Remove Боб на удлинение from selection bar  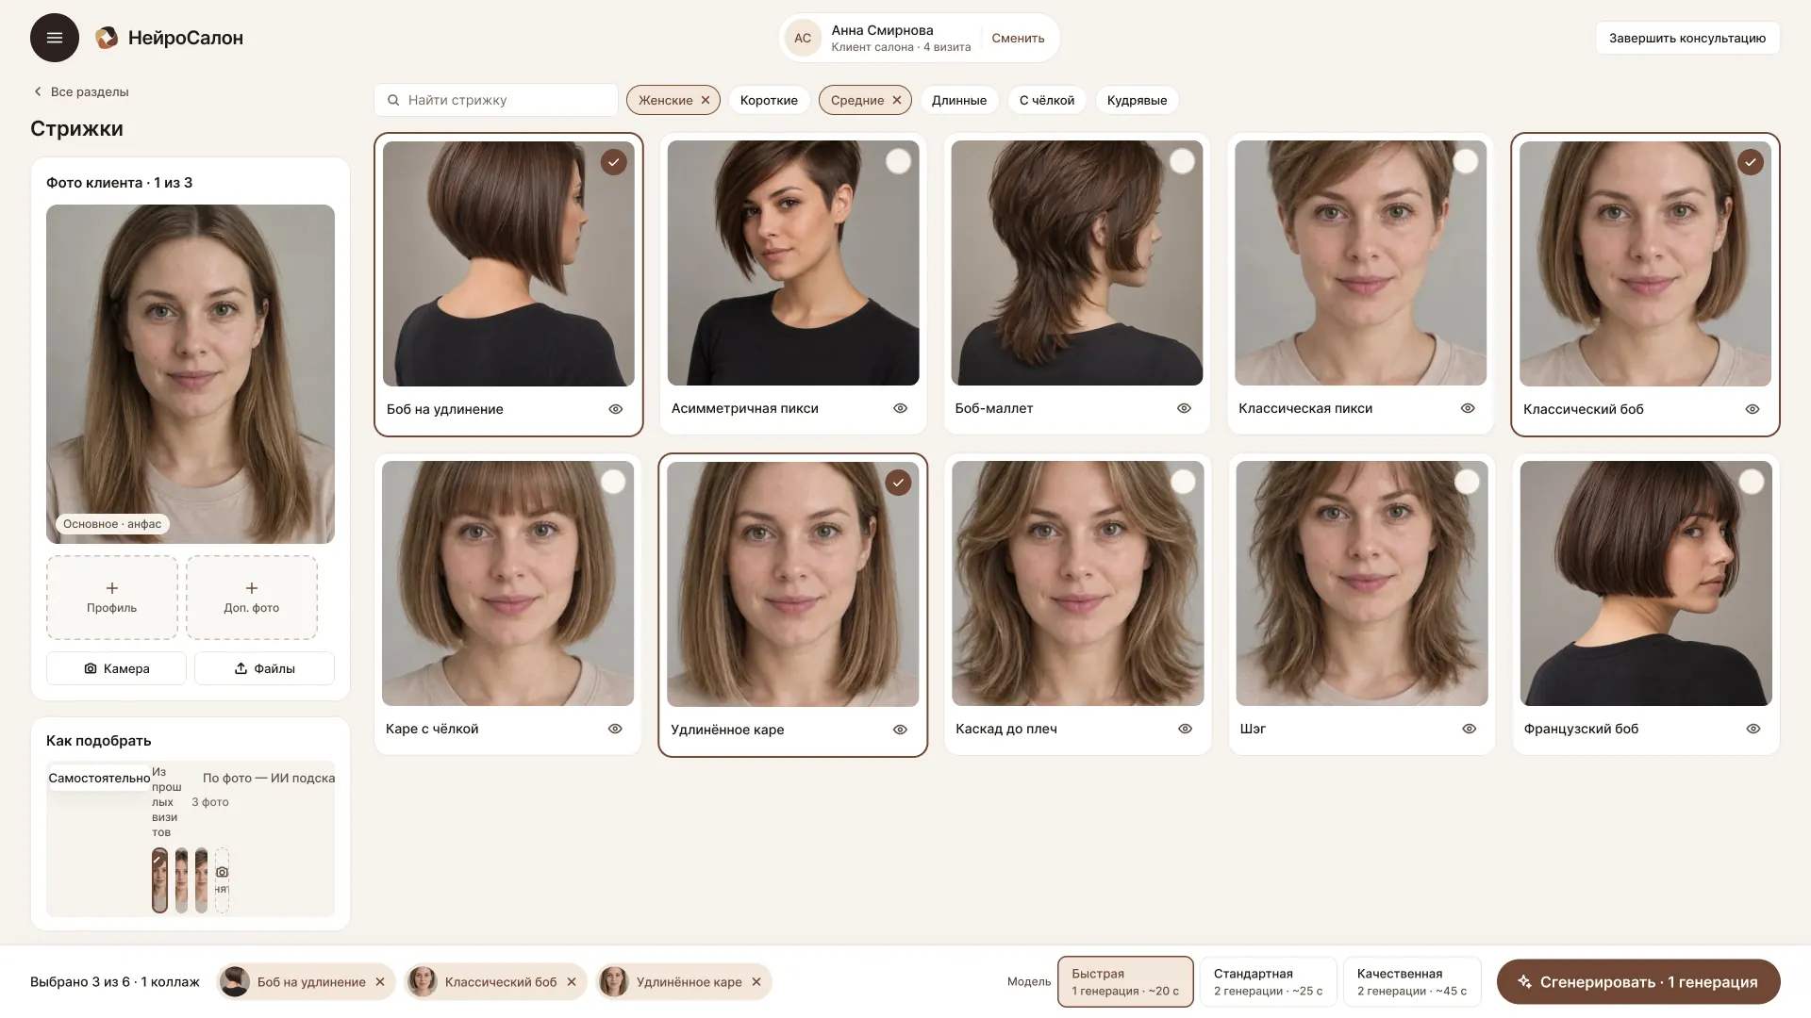(380, 982)
